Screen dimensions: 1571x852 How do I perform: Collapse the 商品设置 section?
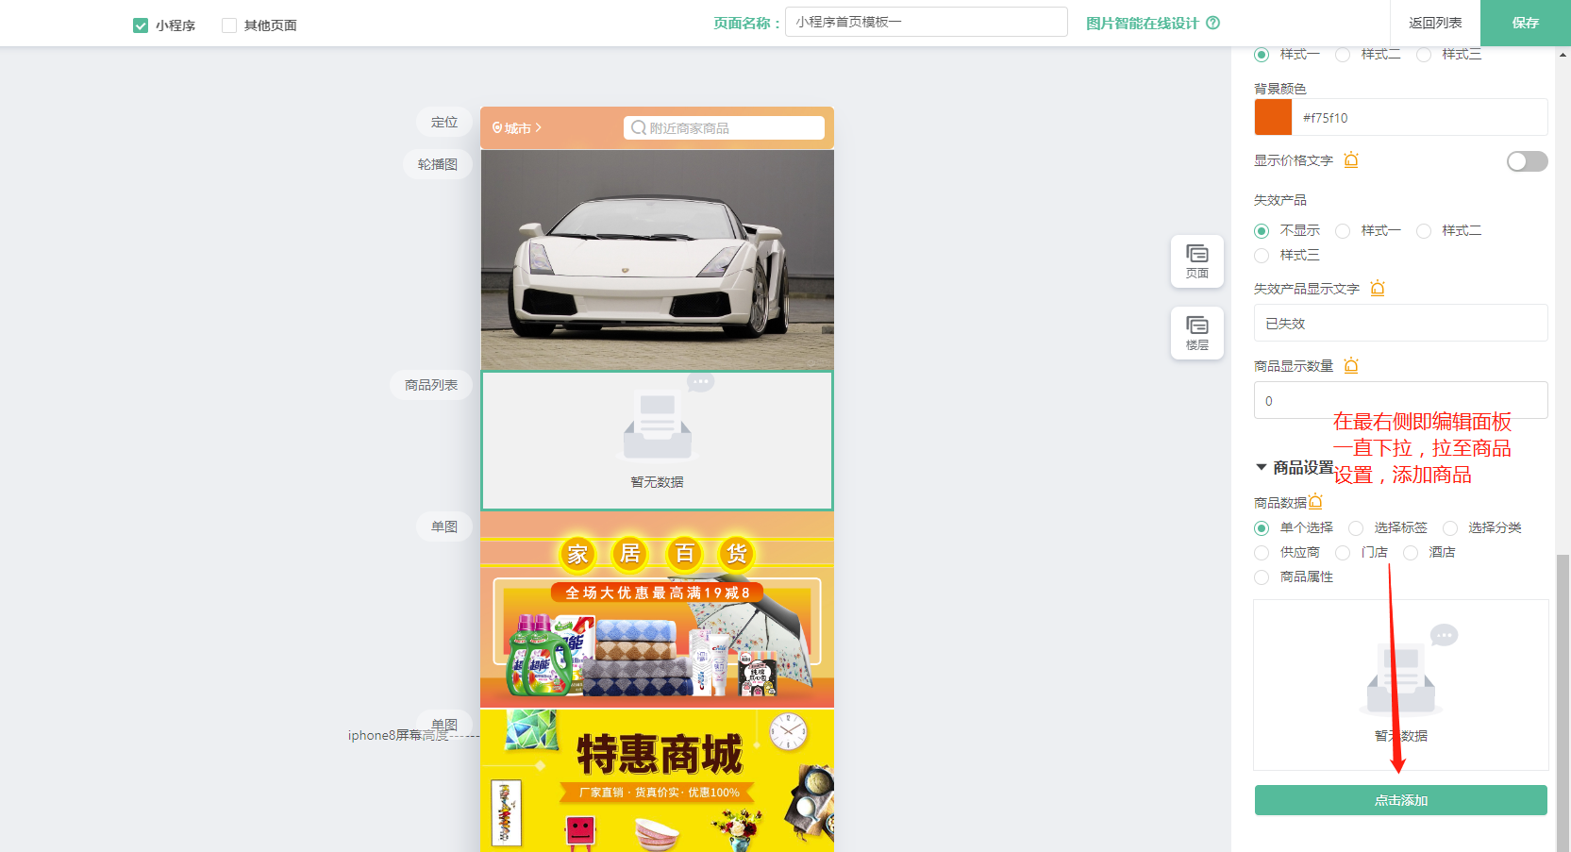click(1262, 467)
